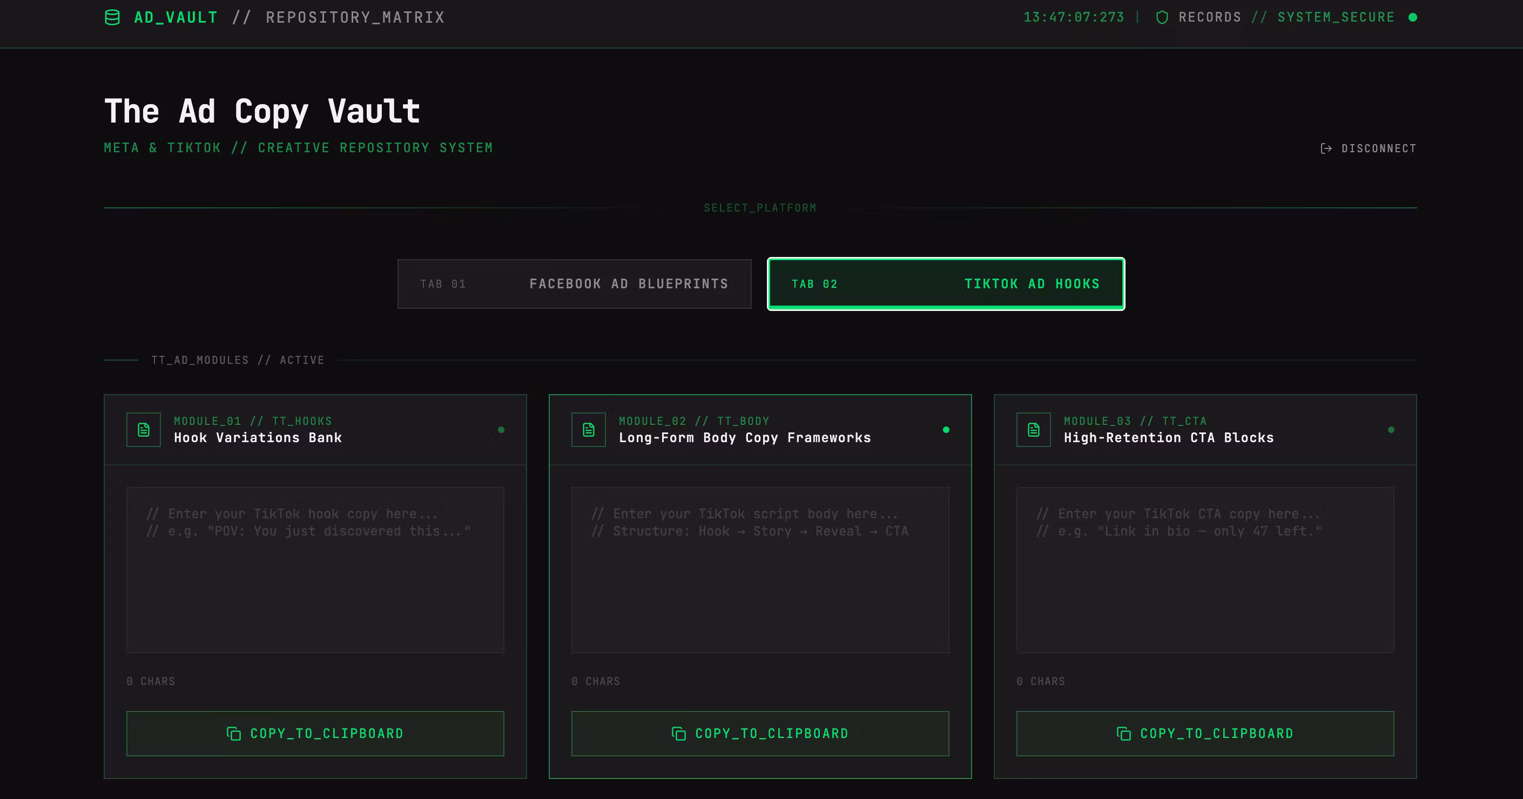Copy Hook Variations Bank text to clipboard
1523x799 pixels.
[315, 733]
